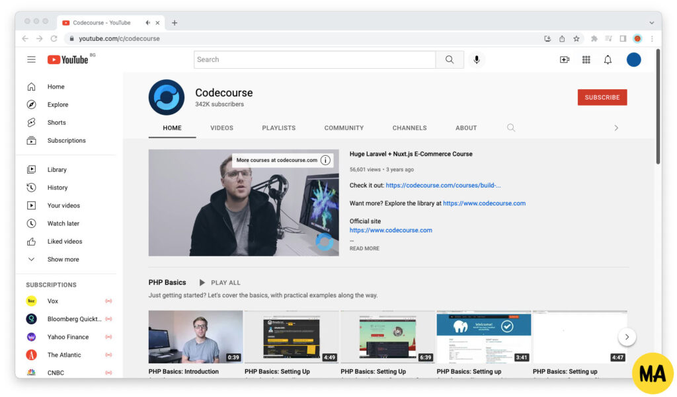Open a new browser tab
The height and width of the screenshot is (397, 677).
click(175, 23)
